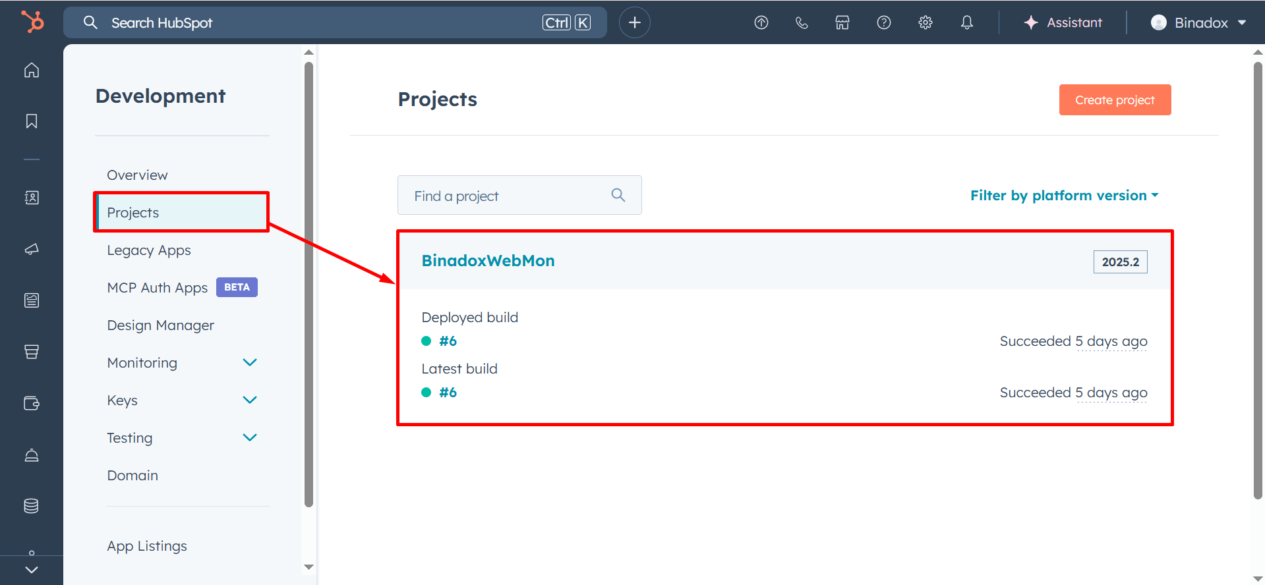Click latest build Succeeded 5 days ago

(1073, 393)
